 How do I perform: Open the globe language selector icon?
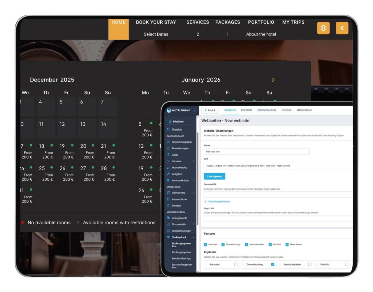[323, 28]
